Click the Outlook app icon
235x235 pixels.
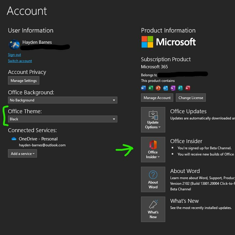coord(166,88)
